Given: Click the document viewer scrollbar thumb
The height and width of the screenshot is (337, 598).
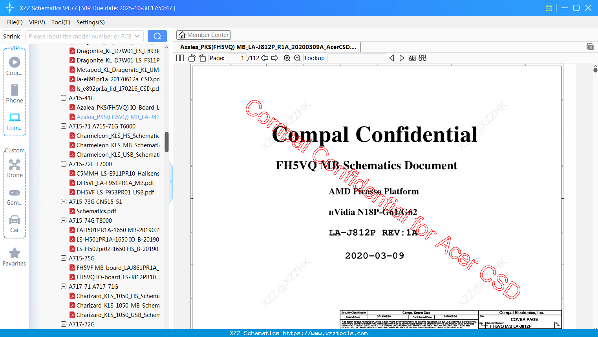Looking at the screenshot, I should coord(595,70).
